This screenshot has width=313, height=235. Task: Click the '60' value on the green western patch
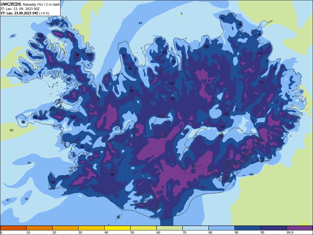click(x=12, y=130)
